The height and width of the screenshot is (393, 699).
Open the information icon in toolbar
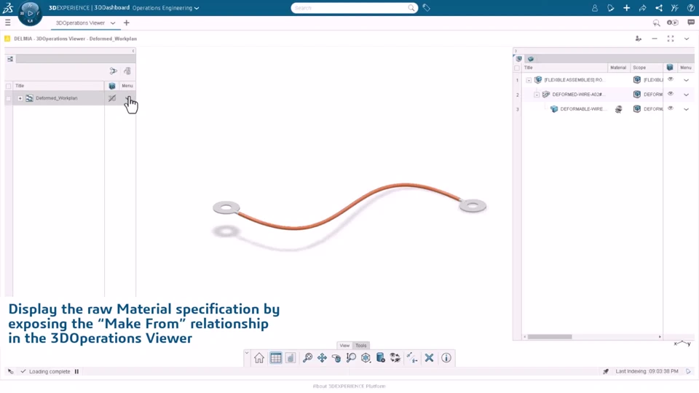[446, 358]
